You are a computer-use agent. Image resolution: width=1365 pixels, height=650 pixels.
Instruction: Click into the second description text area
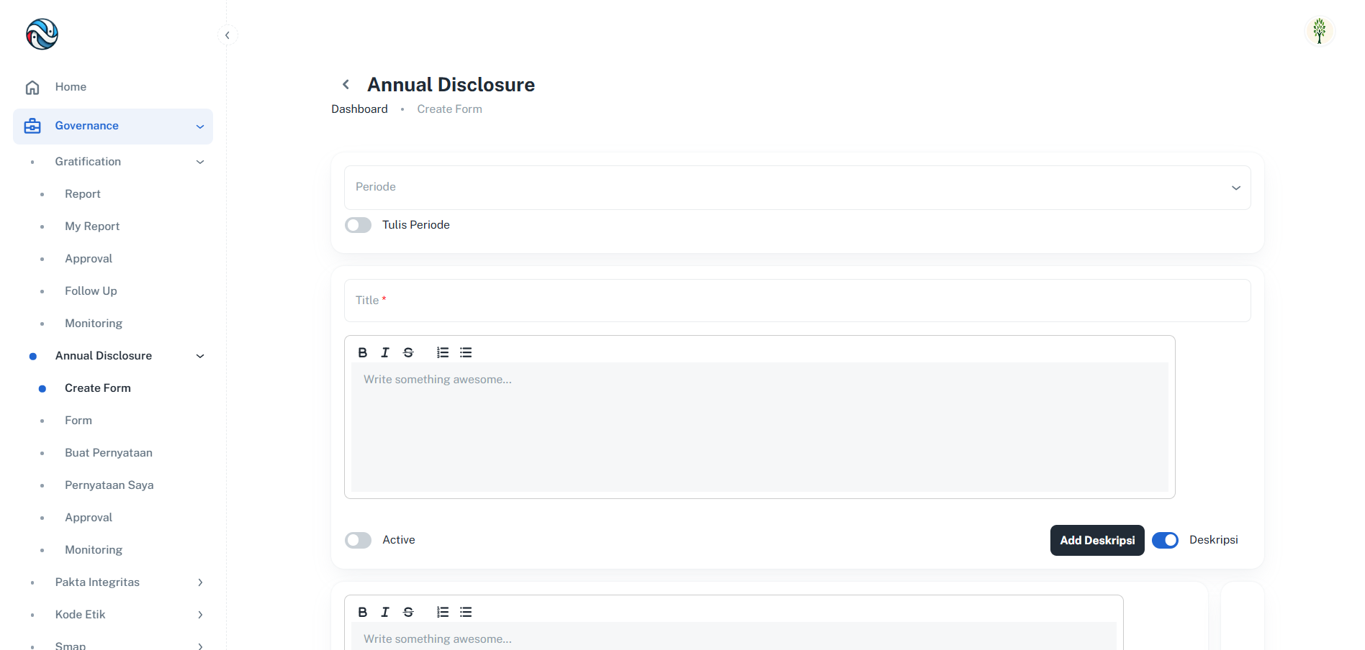coord(734,636)
